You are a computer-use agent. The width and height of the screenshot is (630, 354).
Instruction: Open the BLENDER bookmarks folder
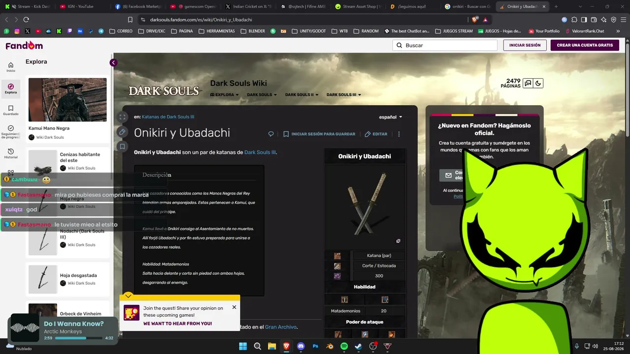pos(252,31)
